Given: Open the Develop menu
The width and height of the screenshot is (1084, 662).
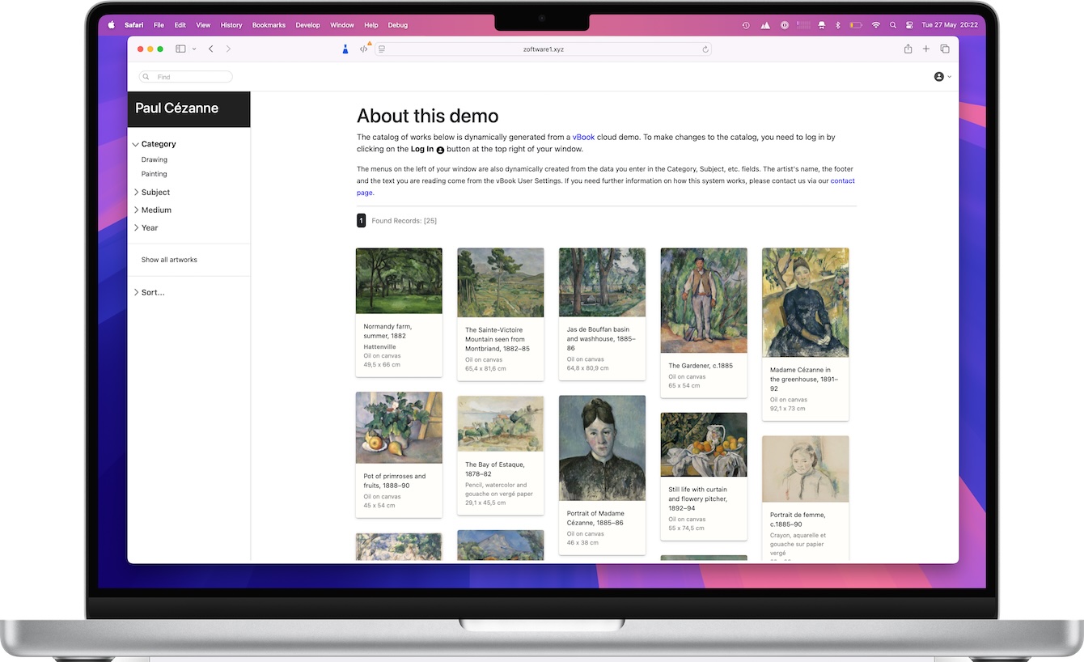Looking at the screenshot, I should point(307,25).
